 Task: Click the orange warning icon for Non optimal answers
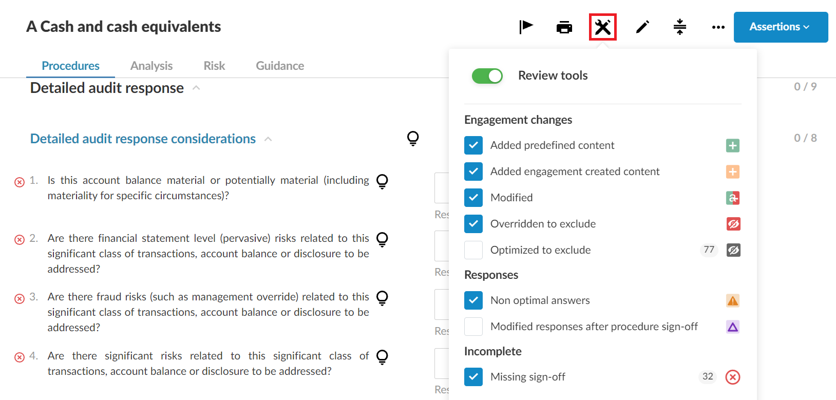point(733,300)
